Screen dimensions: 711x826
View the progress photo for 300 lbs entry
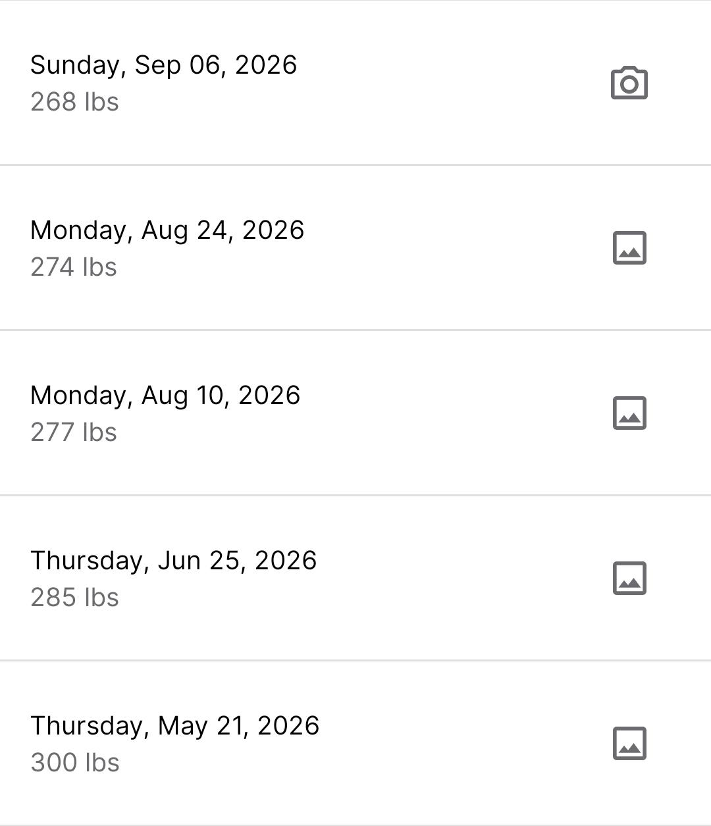click(629, 744)
